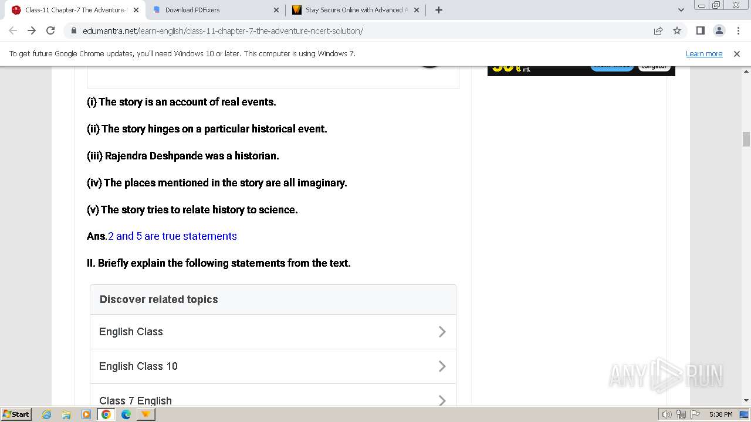Viewport: 751px width, 422px height.
Task: Click the banner advertisement at top right
Action: point(581,71)
